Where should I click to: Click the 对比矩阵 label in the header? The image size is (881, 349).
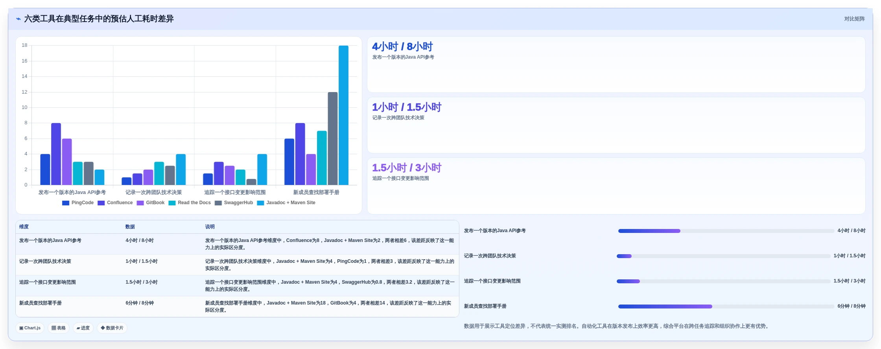pyautogui.click(x=854, y=19)
